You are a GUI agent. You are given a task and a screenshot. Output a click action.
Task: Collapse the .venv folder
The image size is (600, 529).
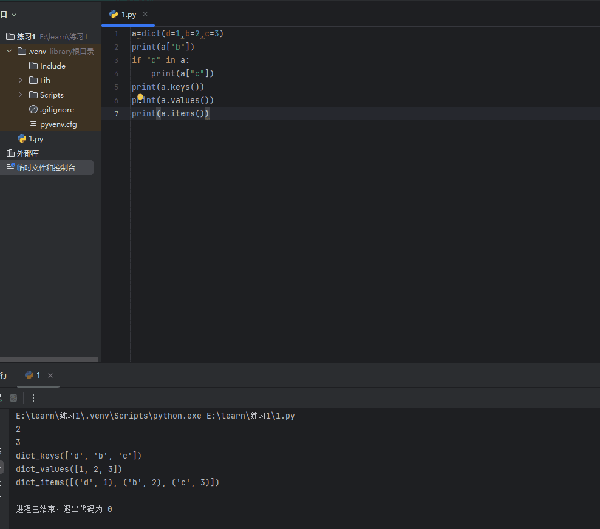tap(9, 52)
